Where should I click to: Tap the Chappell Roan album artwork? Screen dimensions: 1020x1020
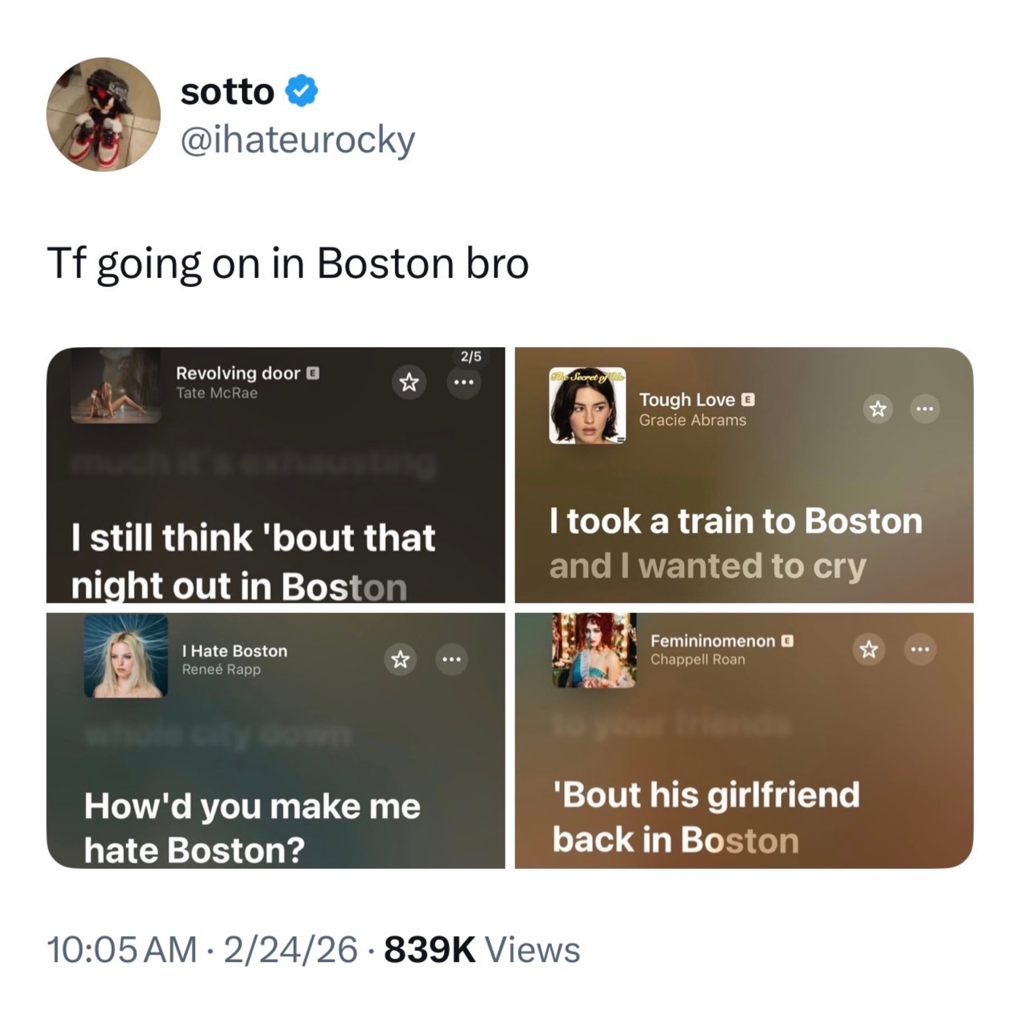tap(594, 650)
